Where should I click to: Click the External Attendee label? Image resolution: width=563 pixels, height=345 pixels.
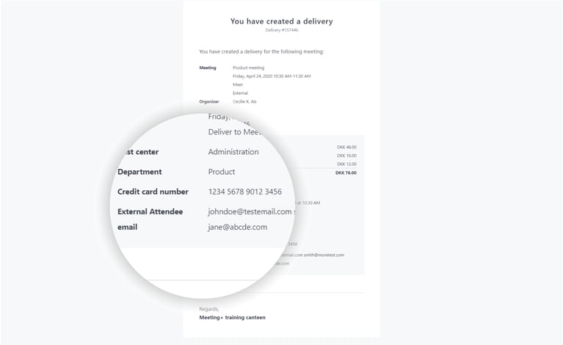pyautogui.click(x=150, y=211)
